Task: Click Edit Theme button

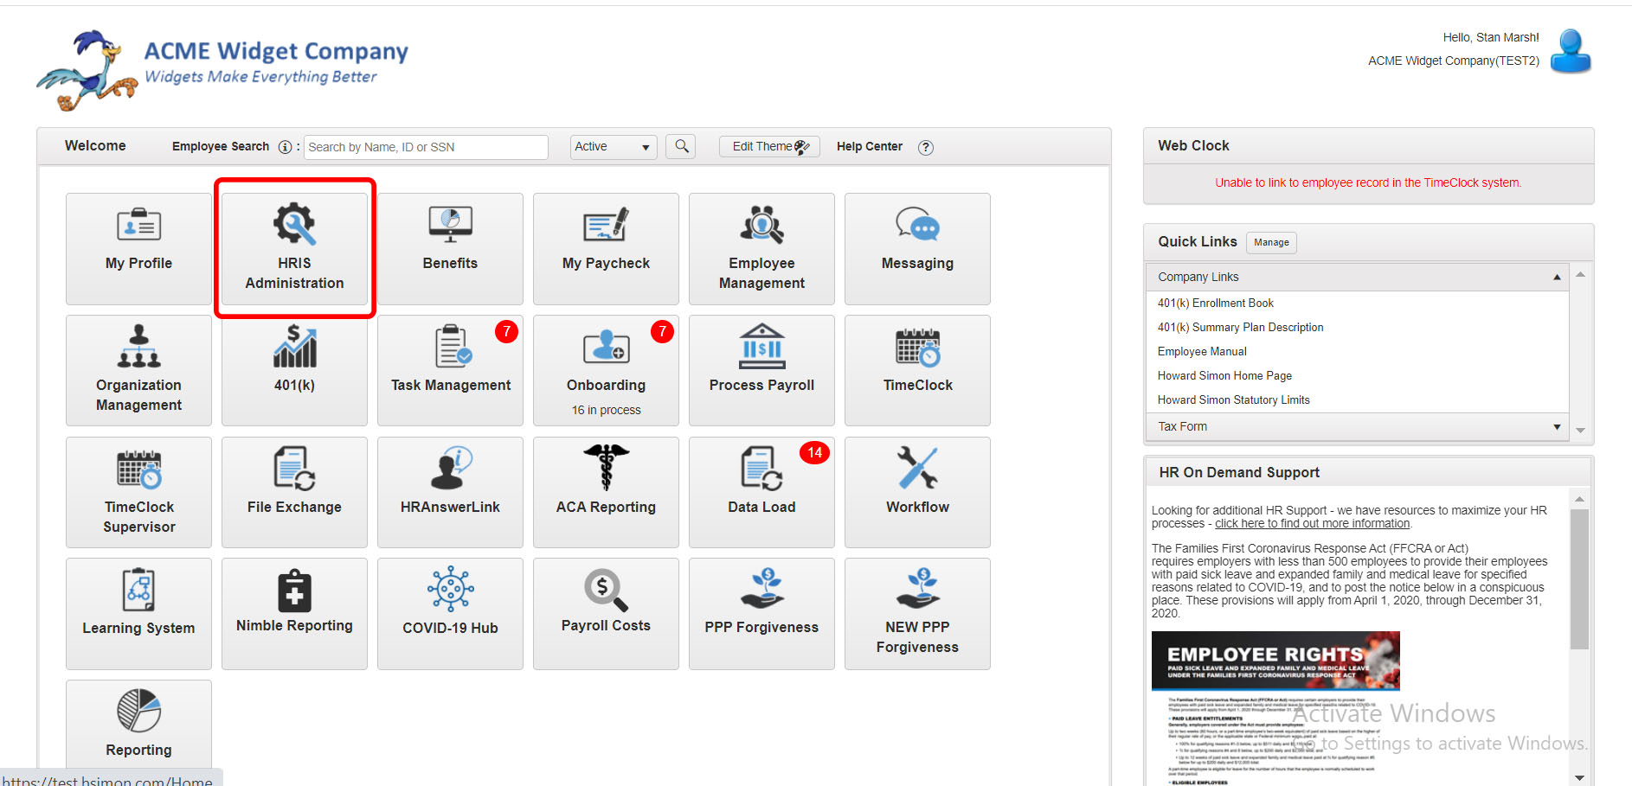Action: click(769, 146)
